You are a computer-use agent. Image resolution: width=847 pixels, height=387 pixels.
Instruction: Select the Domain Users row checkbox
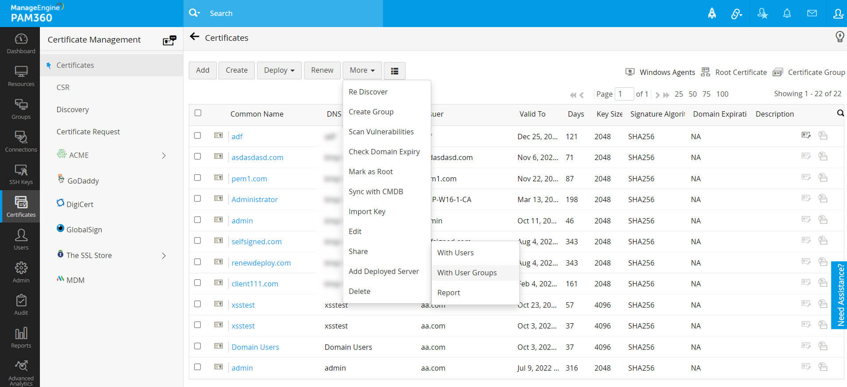(198, 346)
